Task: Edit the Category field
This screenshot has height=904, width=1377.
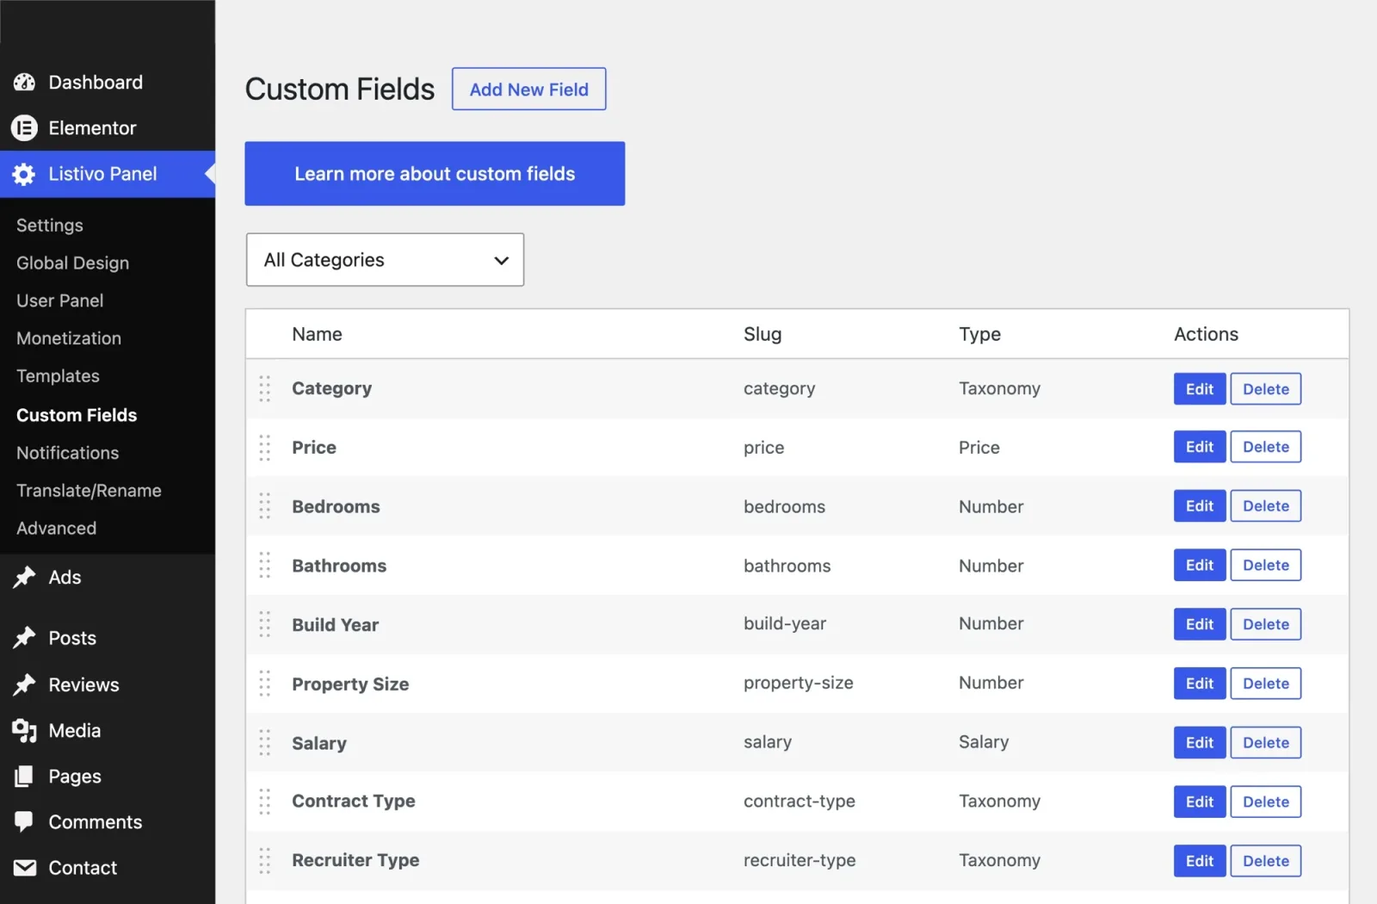Action: point(1200,389)
